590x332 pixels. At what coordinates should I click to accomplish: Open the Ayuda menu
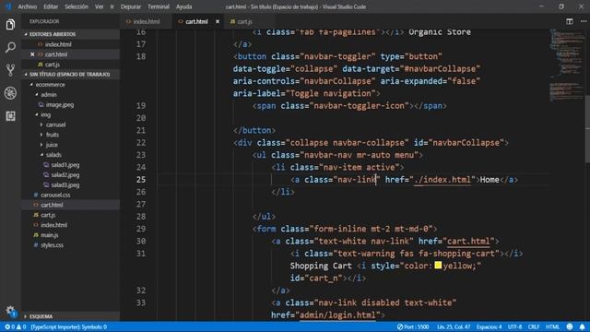(x=184, y=6)
